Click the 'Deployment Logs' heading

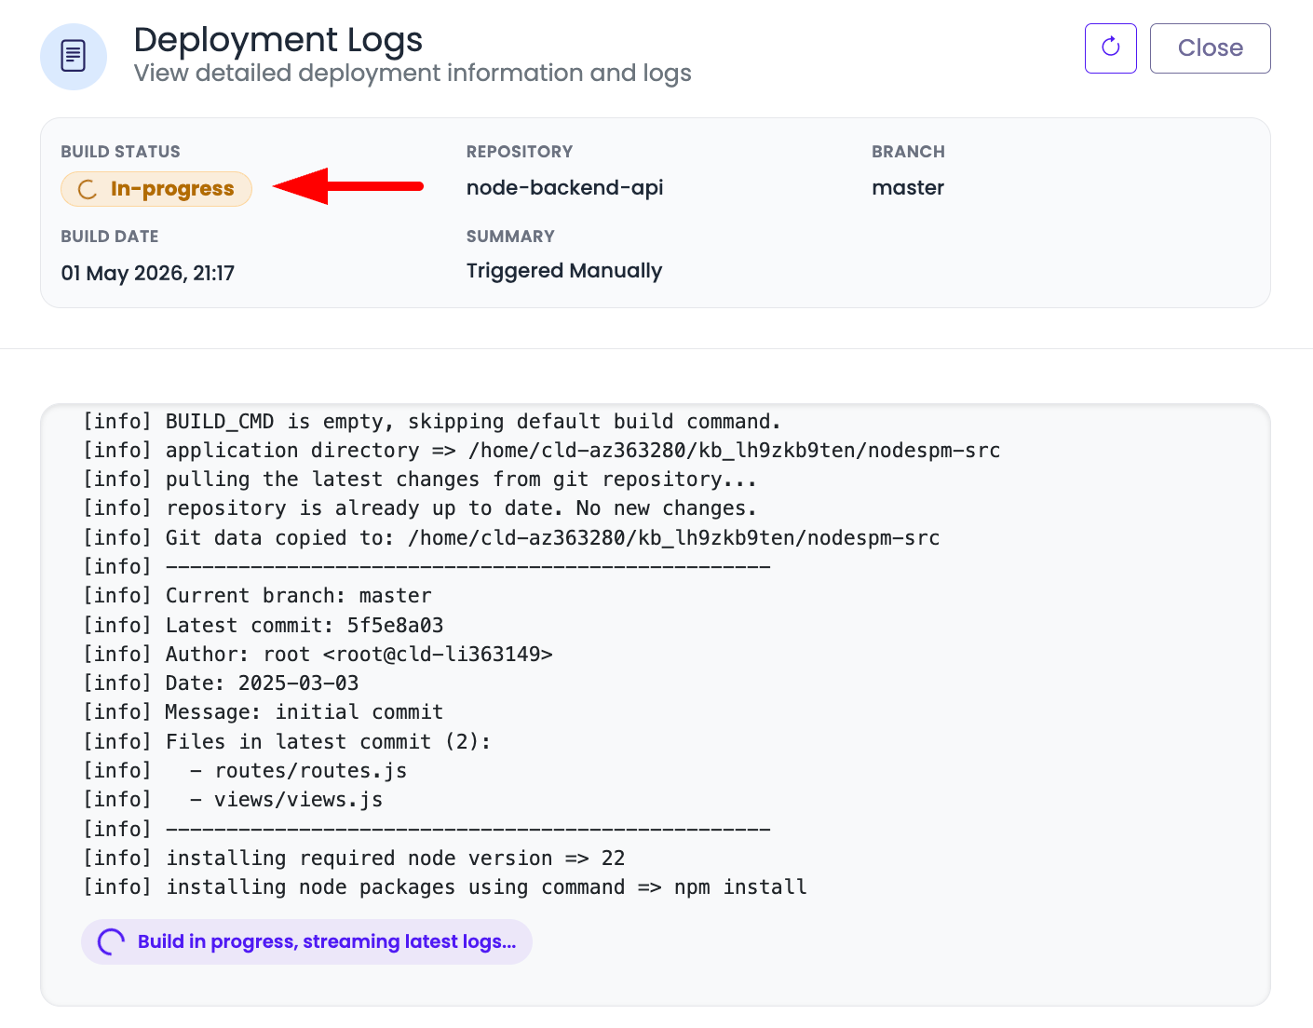tap(278, 40)
